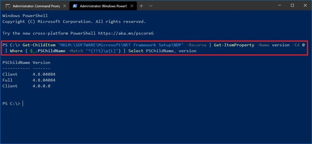The image size is (312, 144).
Task: Select the Administrator: Windows PowerShell tab
Action: click(102, 6)
